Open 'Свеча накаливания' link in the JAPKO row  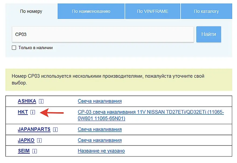(100, 140)
